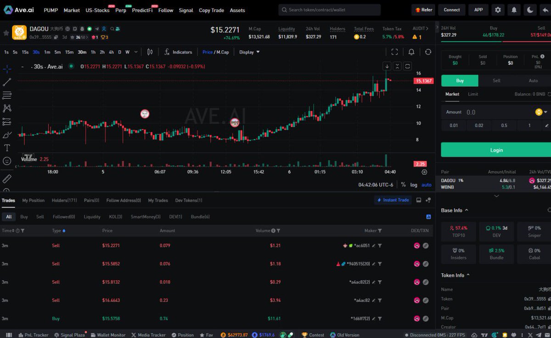Open the slippage settings icon beside Balance
This screenshot has height=338, width=551.
pos(549,94)
